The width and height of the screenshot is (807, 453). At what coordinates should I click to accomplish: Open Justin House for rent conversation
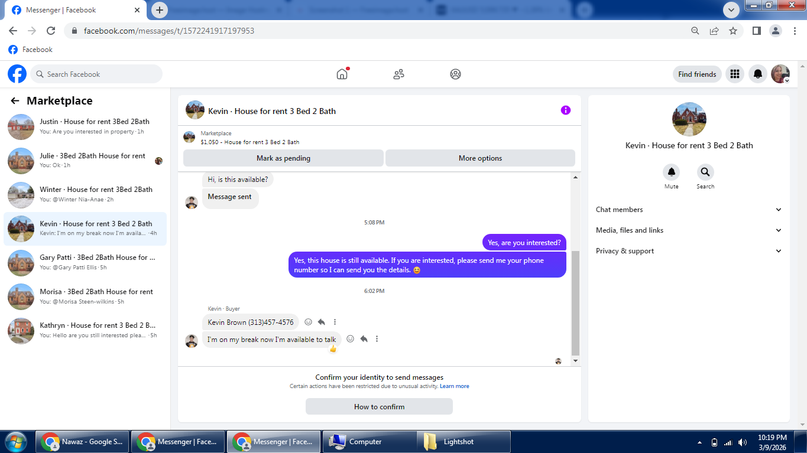click(85, 126)
